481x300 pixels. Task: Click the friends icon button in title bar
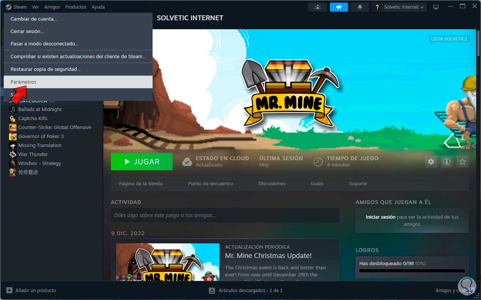[x=318, y=7]
